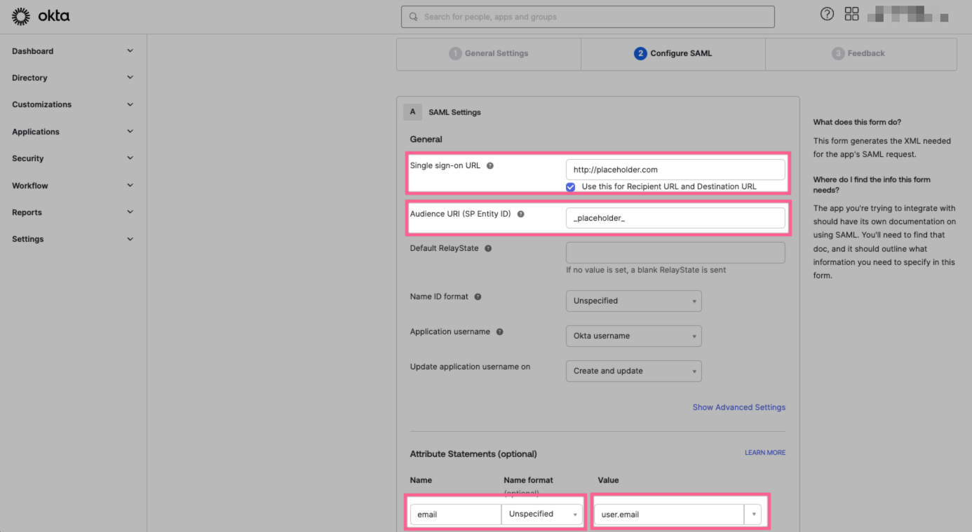Open the Update application username on dropdown
The height and width of the screenshot is (532, 972).
click(x=633, y=371)
